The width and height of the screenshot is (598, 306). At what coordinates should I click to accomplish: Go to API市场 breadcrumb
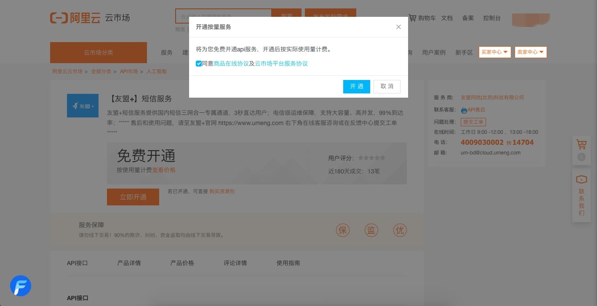point(129,72)
